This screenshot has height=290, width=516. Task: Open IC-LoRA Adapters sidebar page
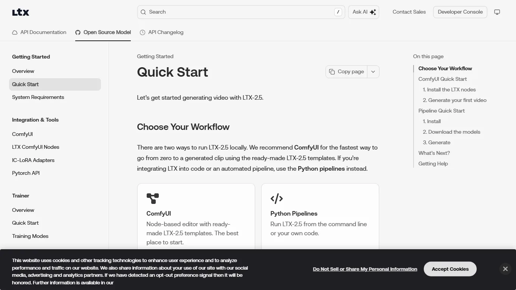click(x=33, y=160)
